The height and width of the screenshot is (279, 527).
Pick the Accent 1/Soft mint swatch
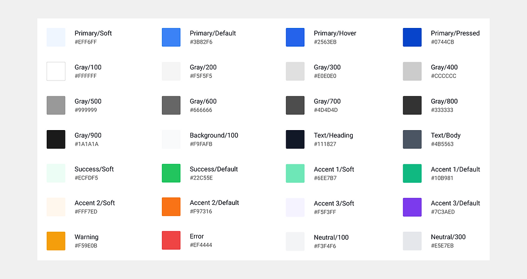click(295, 174)
